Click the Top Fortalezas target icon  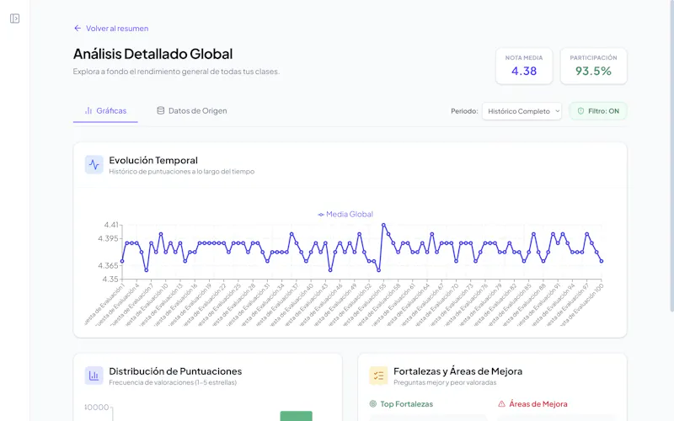pyautogui.click(x=373, y=404)
